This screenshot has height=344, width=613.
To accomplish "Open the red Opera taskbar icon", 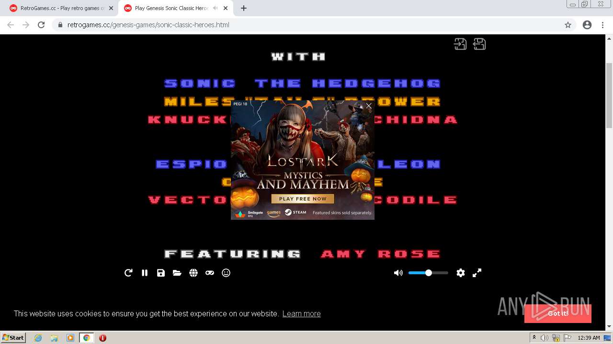I will (x=102, y=338).
